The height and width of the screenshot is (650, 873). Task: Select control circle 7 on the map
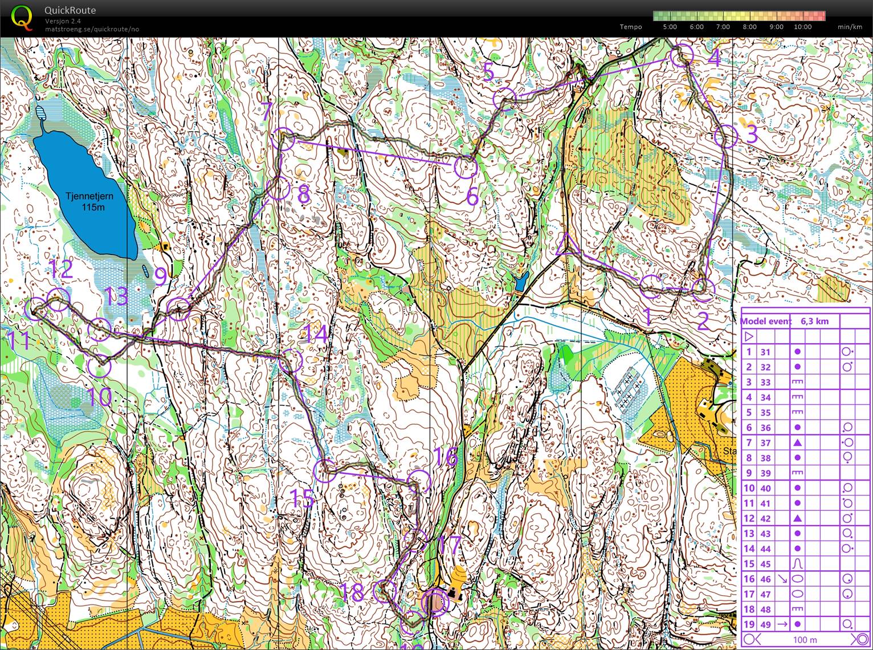pyautogui.click(x=283, y=139)
